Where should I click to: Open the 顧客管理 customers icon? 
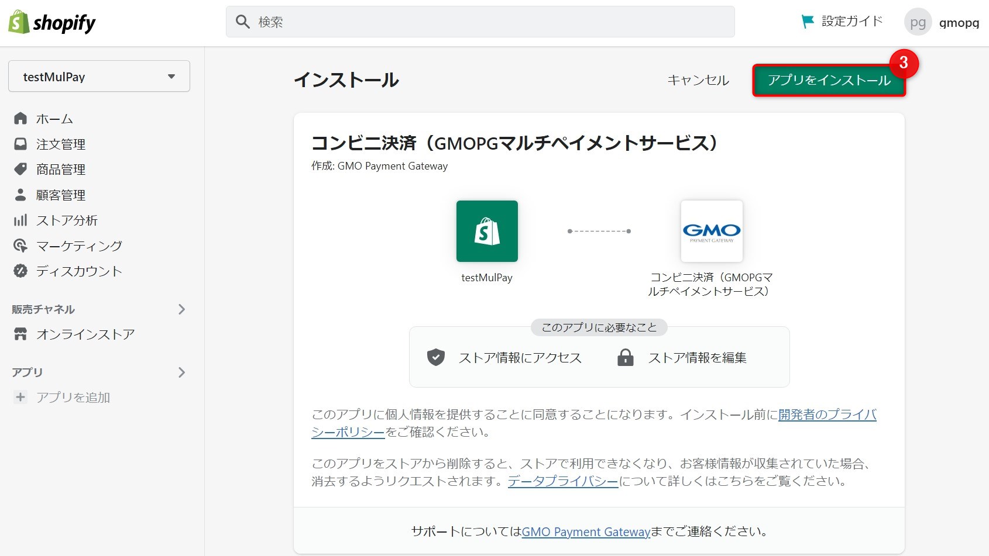[x=20, y=195]
